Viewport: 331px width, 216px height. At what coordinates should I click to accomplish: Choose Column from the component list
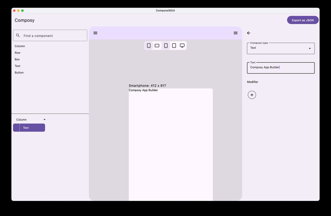tap(20, 46)
